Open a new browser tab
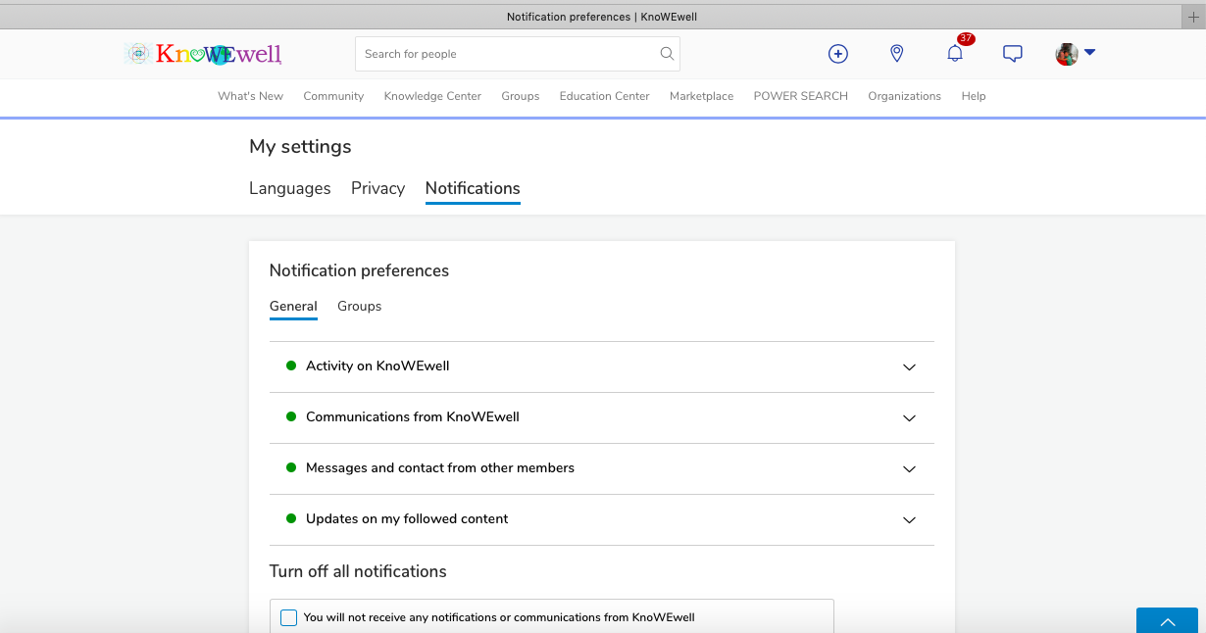 coord(1193,17)
